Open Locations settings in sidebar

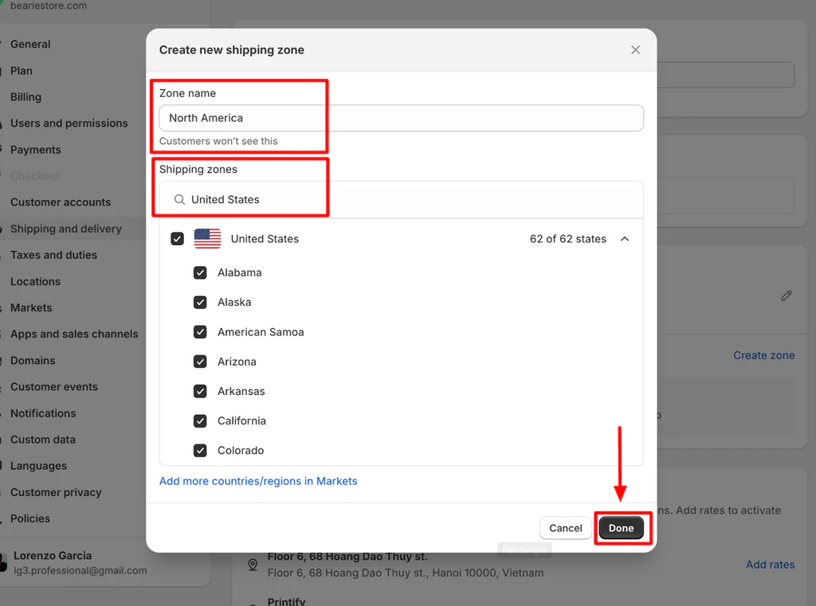click(35, 281)
